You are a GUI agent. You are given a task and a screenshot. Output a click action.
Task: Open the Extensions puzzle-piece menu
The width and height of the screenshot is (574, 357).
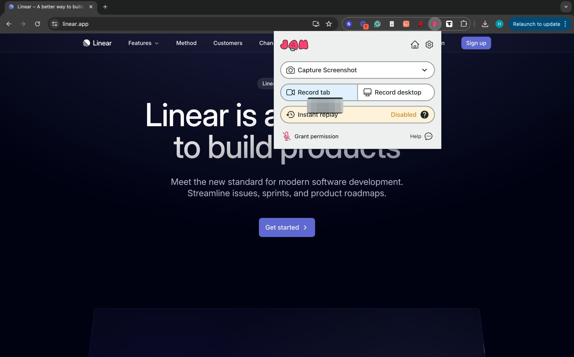(x=463, y=24)
